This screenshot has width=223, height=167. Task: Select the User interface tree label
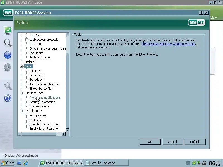(x=34, y=93)
